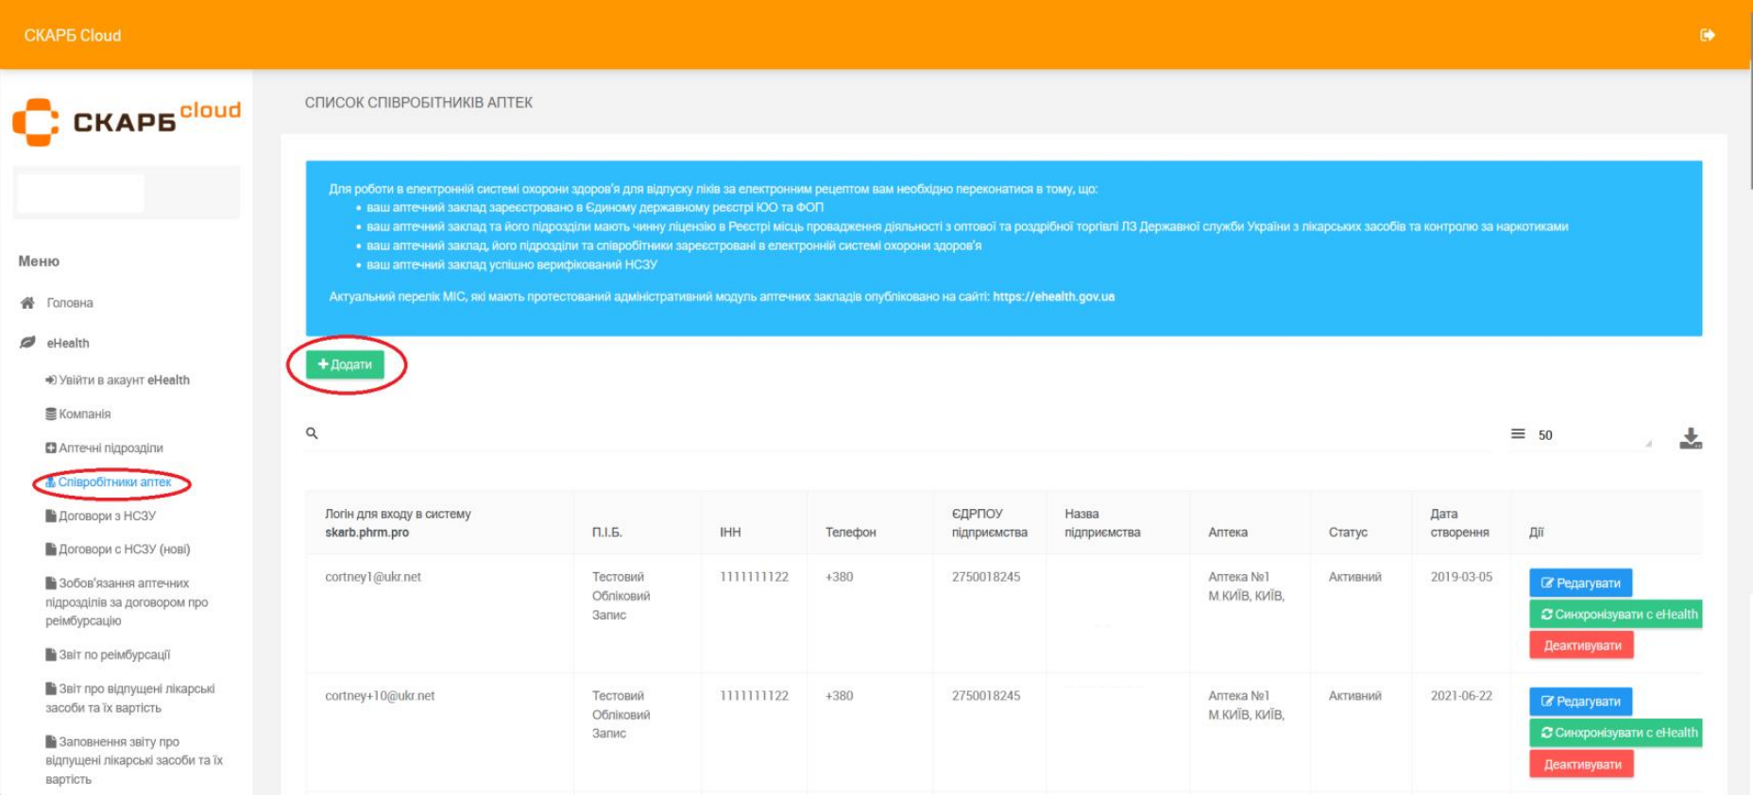Click the home icon beside Головна
The height and width of the screenshot is (795, 1753).
27,303
